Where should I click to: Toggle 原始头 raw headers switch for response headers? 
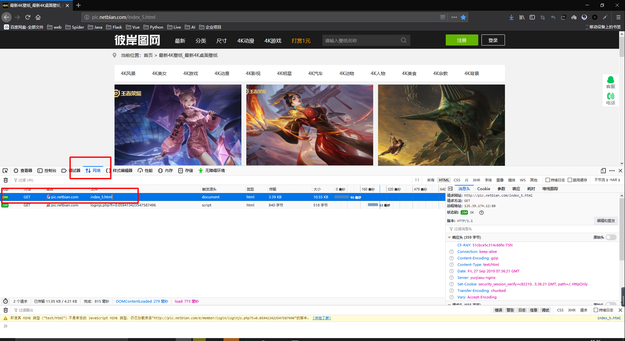point(611,237)
